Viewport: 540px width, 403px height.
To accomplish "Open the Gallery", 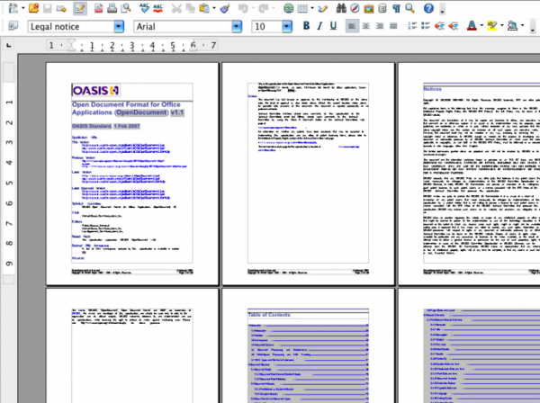I will click(368, 8).
